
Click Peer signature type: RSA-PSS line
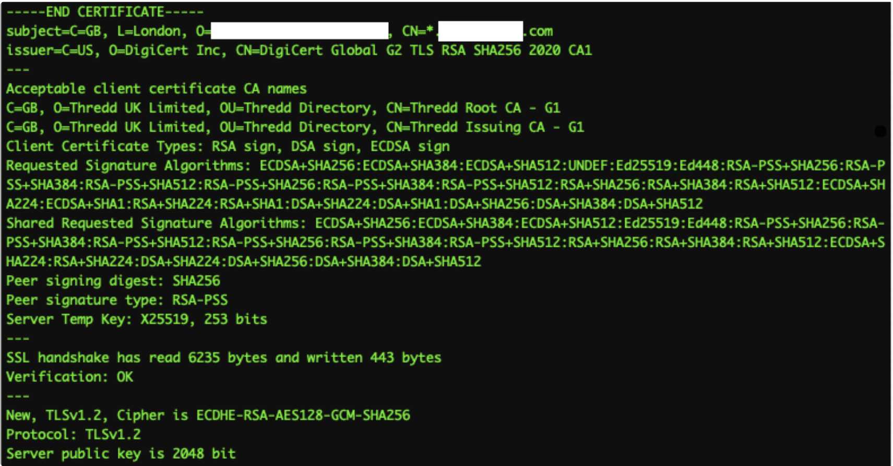click(117, 300)
